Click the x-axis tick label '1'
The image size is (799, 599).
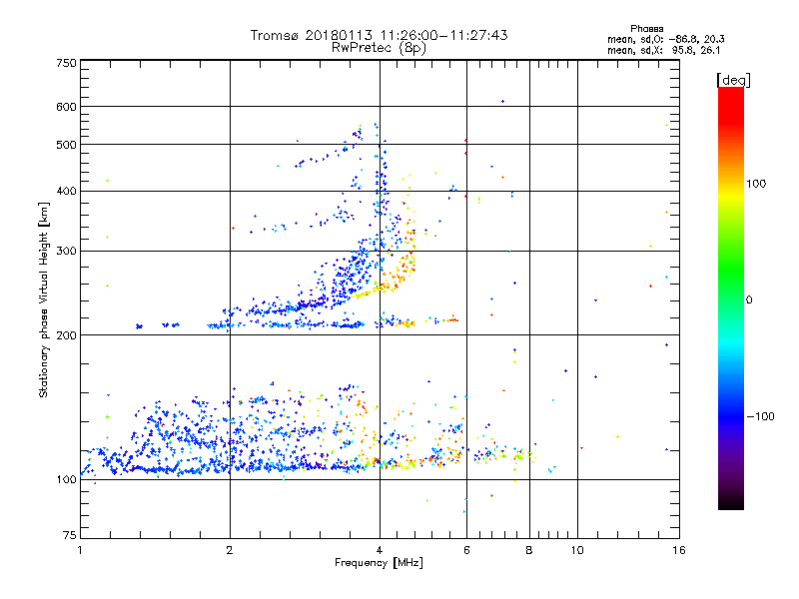pyautogui.click(x=80, y=550)
